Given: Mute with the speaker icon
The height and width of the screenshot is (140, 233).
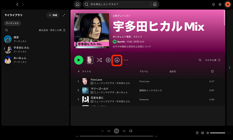Looking at the screenshot, I should coord(208,133).
